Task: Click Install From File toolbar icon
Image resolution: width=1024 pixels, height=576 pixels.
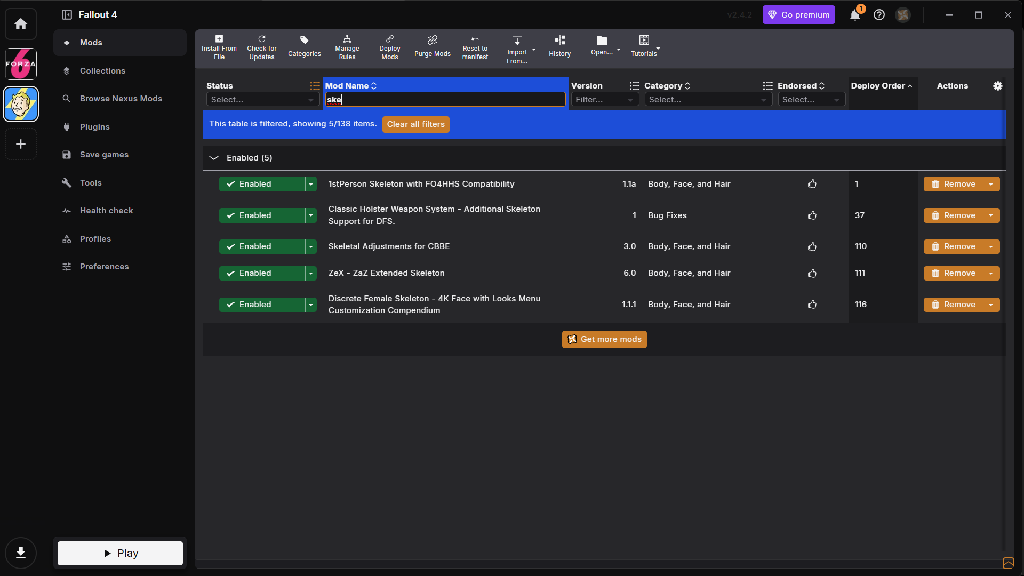Action: [x=219, y=48]
